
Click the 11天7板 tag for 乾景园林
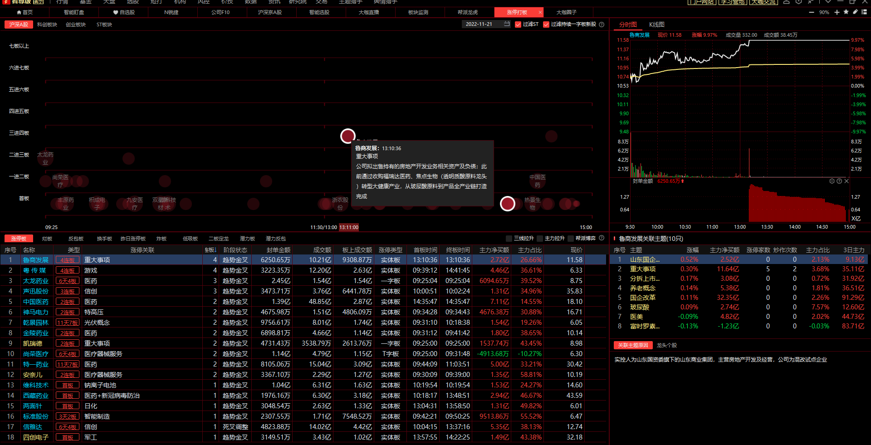tap(67, 323)
